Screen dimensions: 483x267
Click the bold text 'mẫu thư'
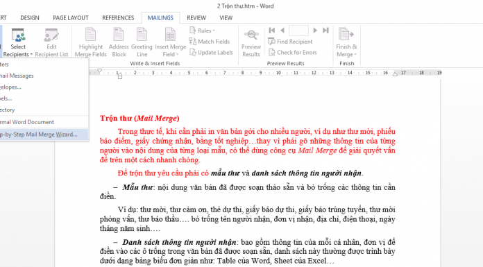(x=225, y=173)
